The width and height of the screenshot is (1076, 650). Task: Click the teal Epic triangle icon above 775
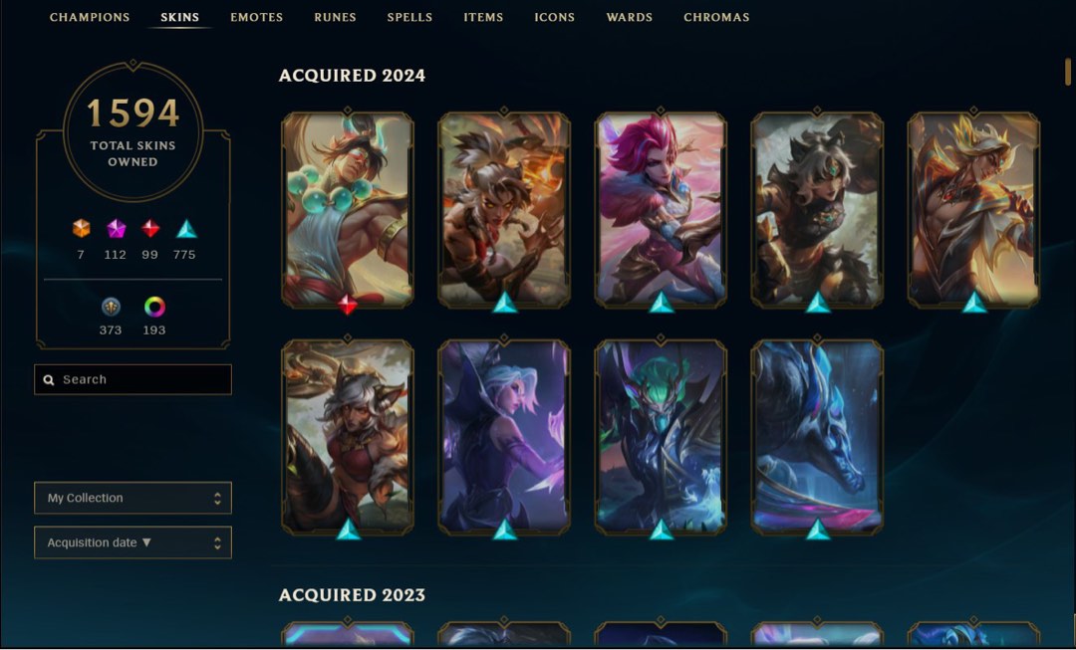click(186, 229)
